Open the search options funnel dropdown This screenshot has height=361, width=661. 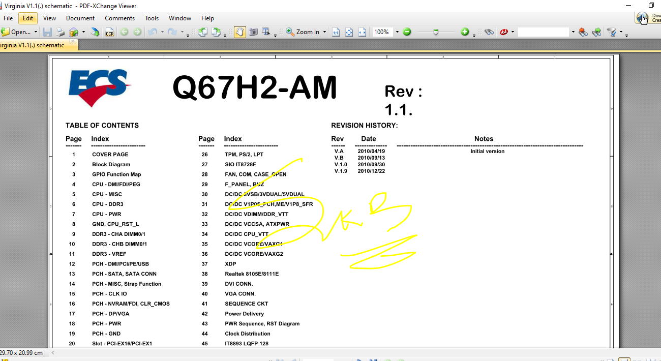click(620, 32)
